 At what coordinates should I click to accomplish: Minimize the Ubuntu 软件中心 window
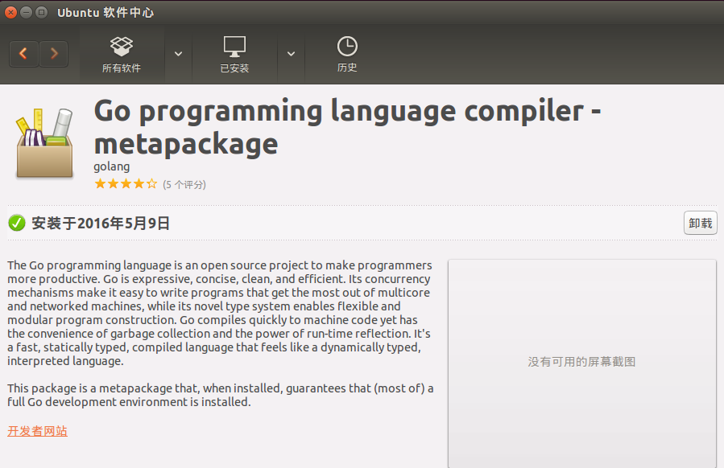[x=27, y=12]
